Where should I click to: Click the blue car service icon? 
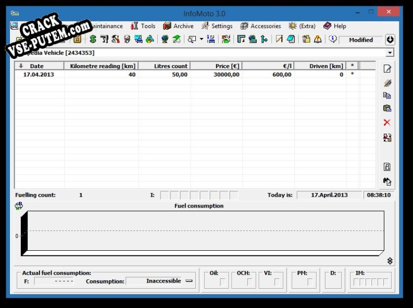coord(139,40)
